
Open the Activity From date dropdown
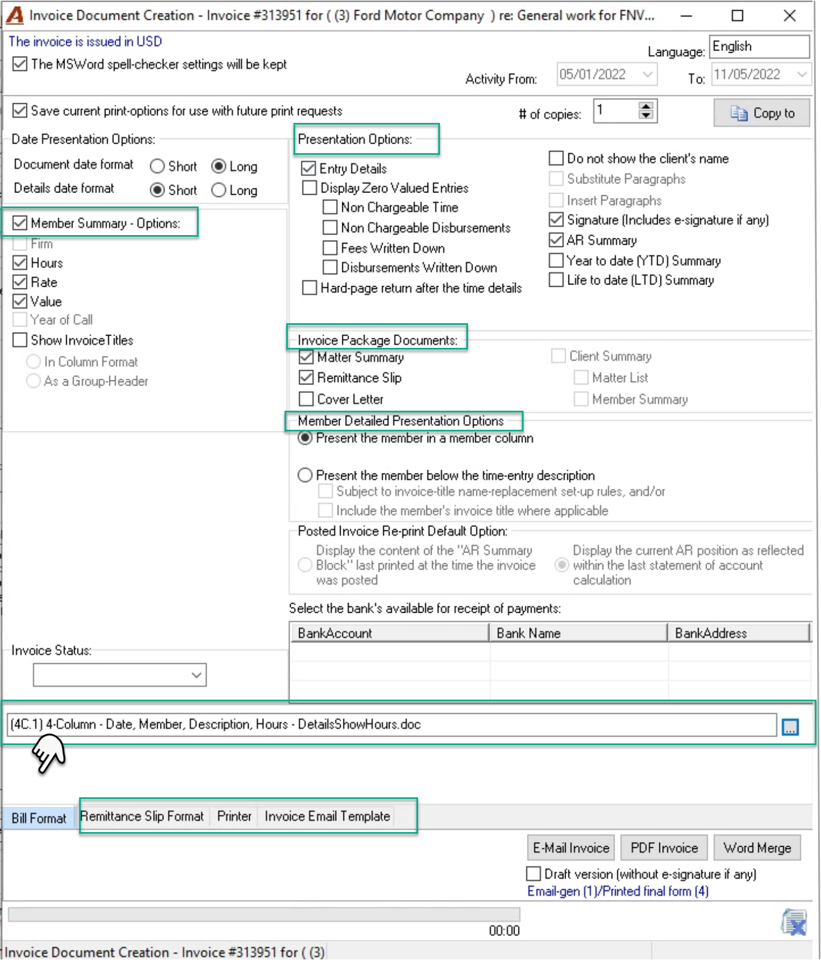tap(647, 74)
